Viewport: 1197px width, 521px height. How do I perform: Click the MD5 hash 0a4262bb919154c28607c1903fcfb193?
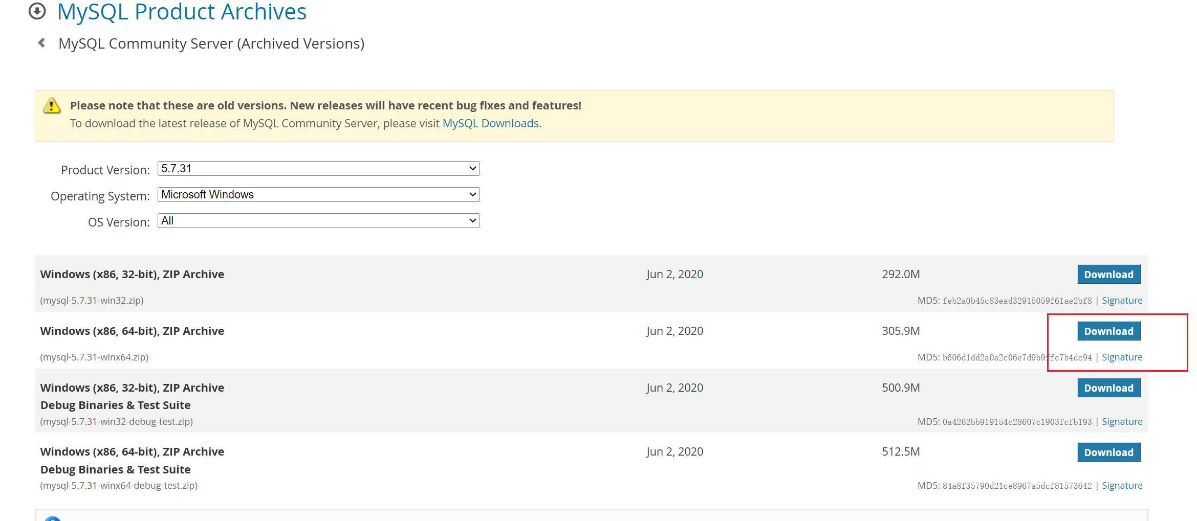click(x=1017, y=422)
